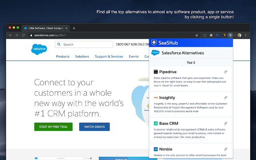Image resolution: width=256 pixels, height=160 pixels.
Task: Click the WATCH DEMOS button
Action: point(94,127)
